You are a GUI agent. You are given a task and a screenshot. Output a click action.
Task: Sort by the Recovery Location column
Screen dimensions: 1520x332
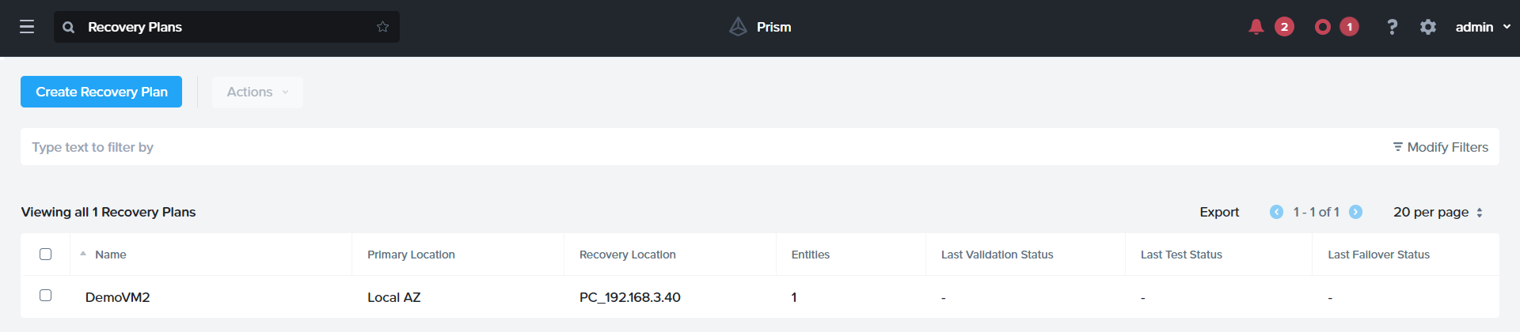[x=627, y=255]
